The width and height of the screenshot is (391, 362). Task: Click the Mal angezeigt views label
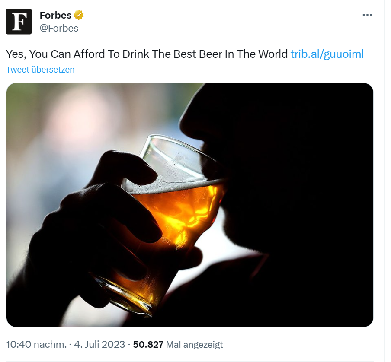pyautogui.click(x=195, y=344)
